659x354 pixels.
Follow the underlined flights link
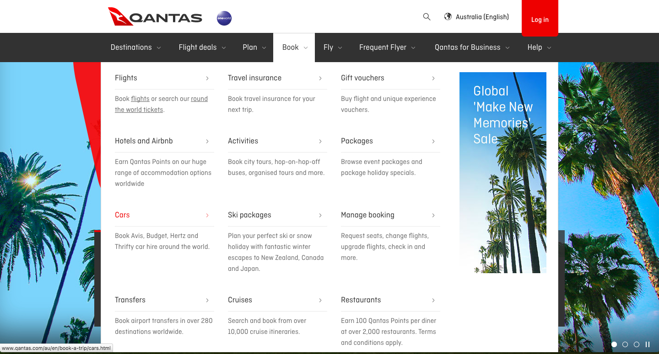(140, 99)
